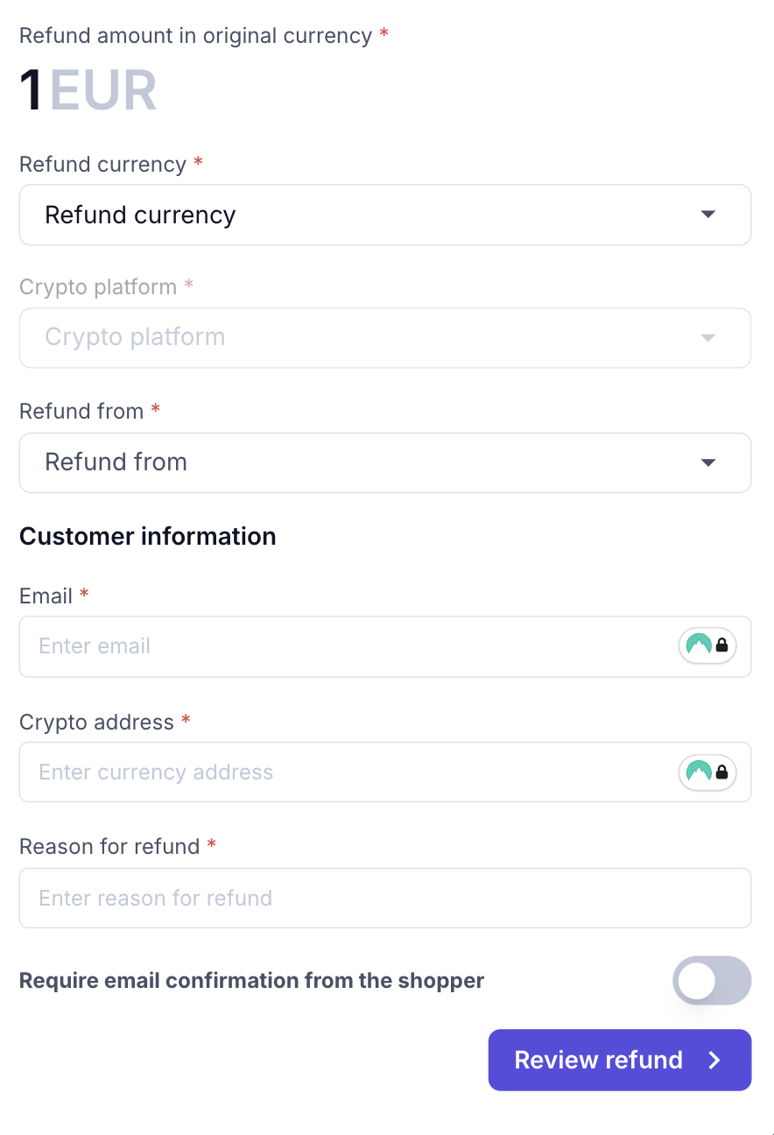The width and height of the screenshot is (774, 1135).
Task: Click the refund amount value showing 1
Action: [x=30, y=88]
